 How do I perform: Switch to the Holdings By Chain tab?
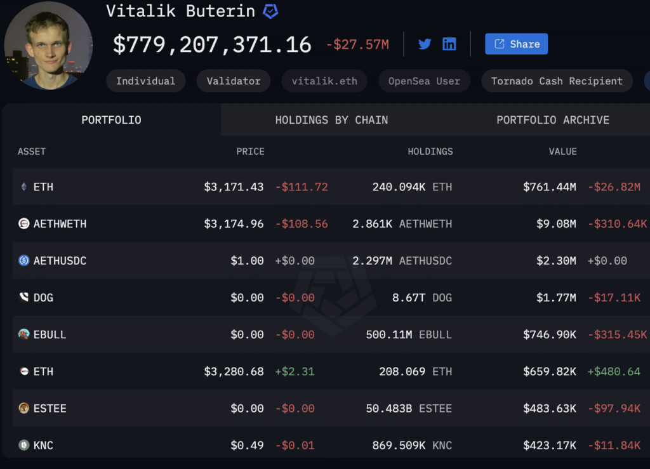pos(331,120)
